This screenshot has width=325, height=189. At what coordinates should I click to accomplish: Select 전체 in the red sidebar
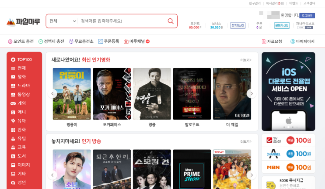[21, 68]
